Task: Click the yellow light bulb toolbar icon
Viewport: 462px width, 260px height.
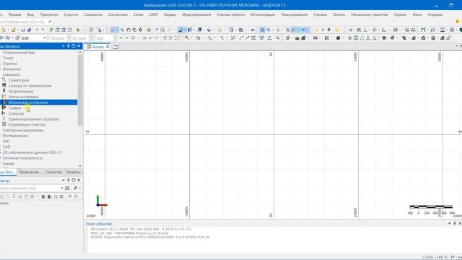Action: (317, 30)
